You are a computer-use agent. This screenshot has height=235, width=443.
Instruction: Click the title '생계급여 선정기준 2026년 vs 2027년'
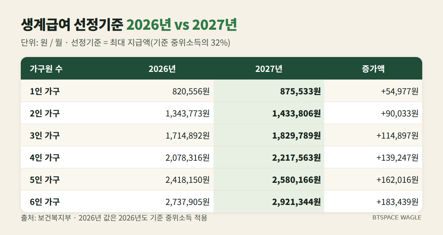point(129,25)
